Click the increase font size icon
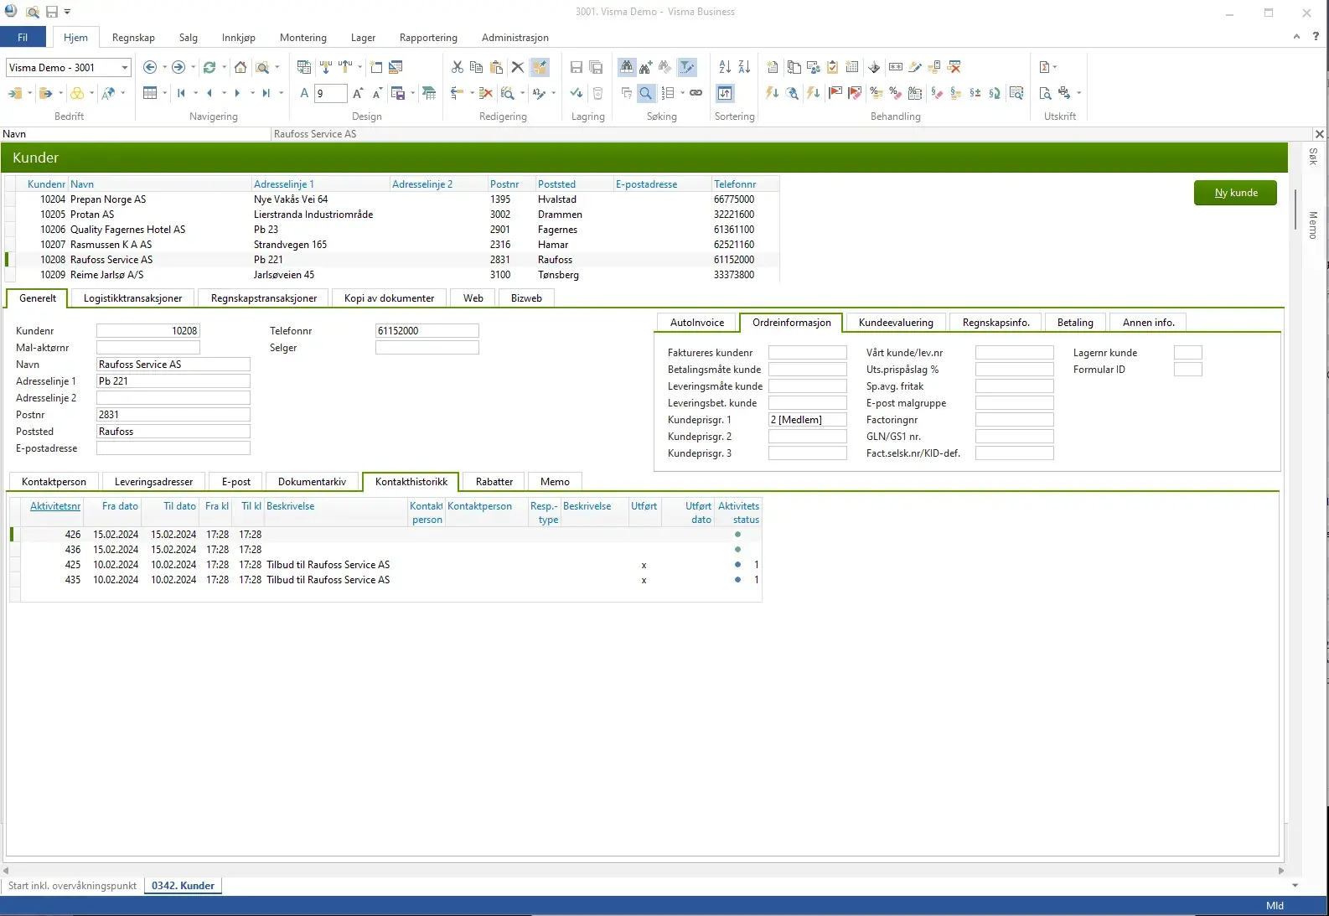This screenshot has height=916, width=1329. [358, 93]
